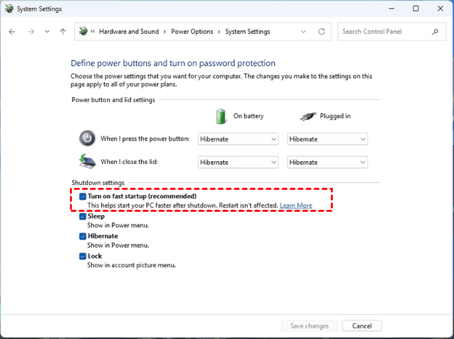Click the Refresh button in address bar
This screenshot has height=339, width=454.
point(322,31)
